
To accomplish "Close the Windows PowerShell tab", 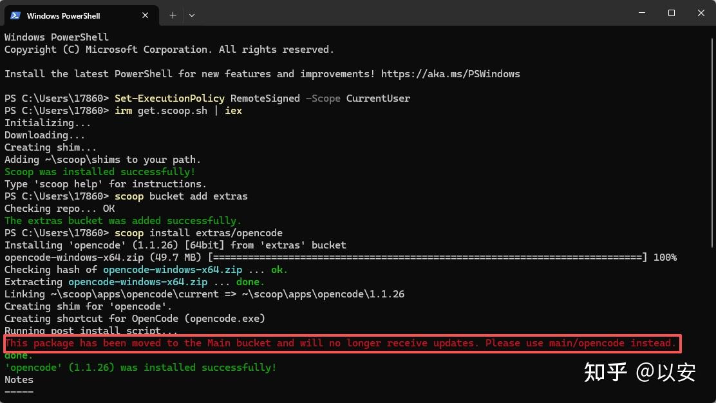I will tap(146, 15).
